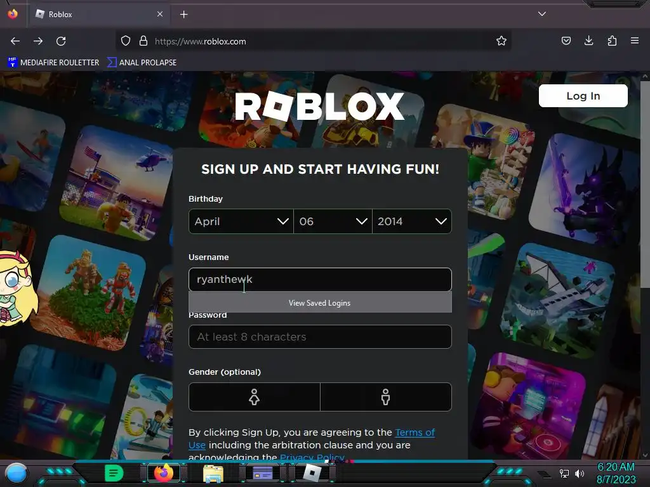Viewport: 650px width, 487px height.
Task: Open the Extensions puzzle icon
Action: (612, 41)
